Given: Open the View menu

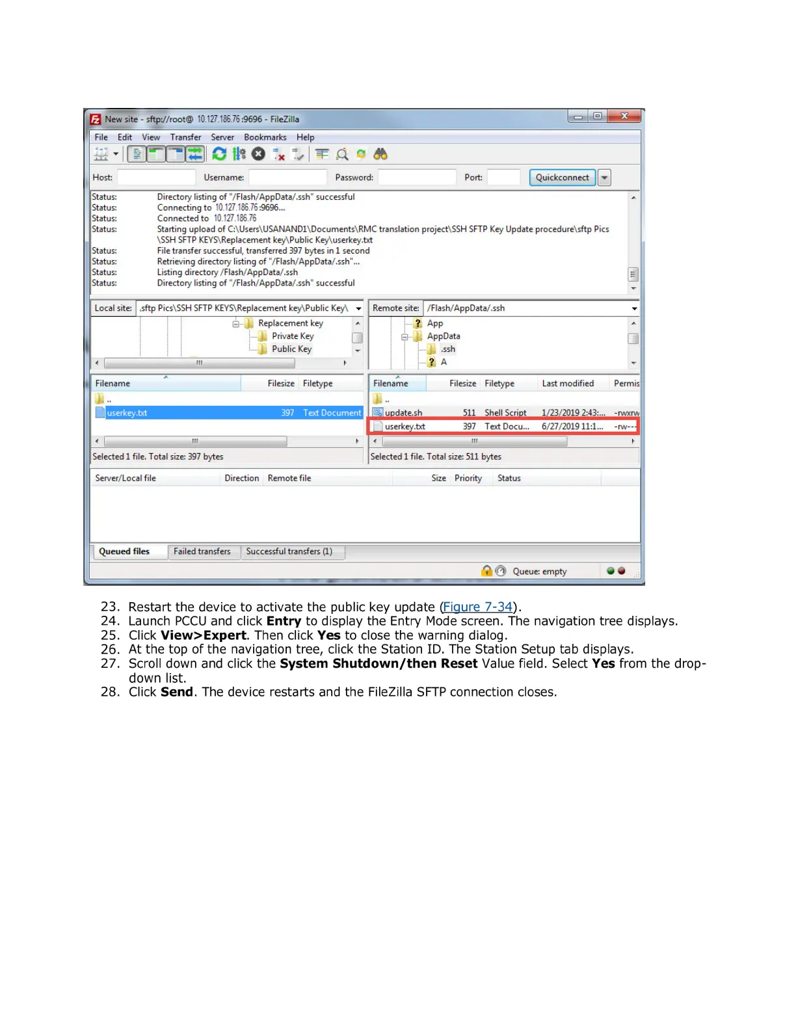Looking at the screenshot, I should click(151, 137).
